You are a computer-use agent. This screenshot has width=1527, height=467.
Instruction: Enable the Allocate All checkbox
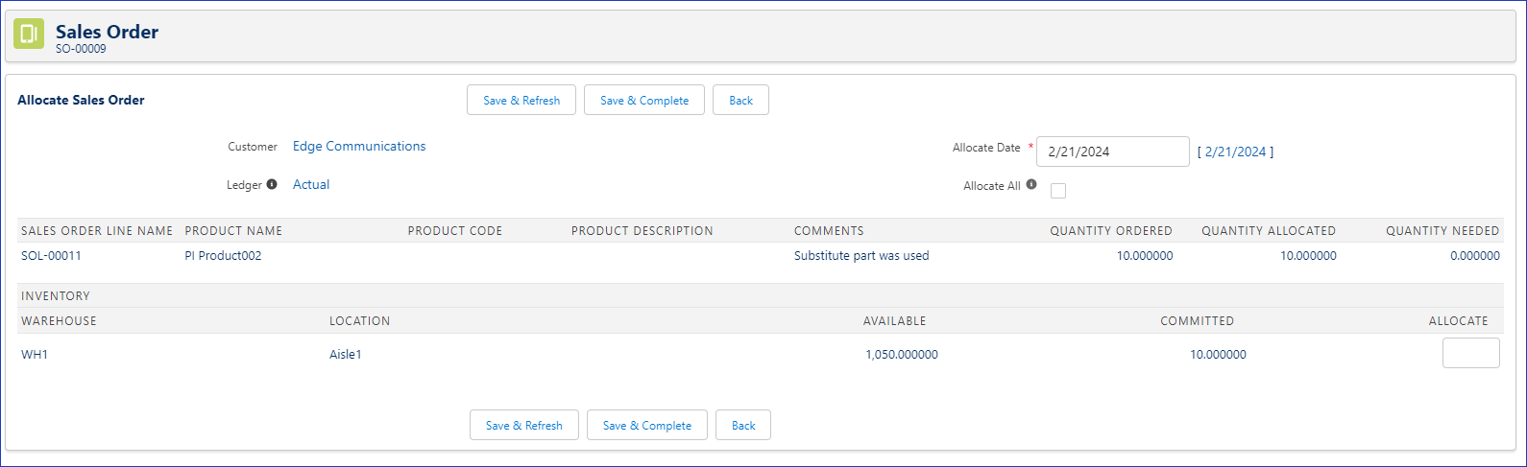click(x=1058, y=191)
